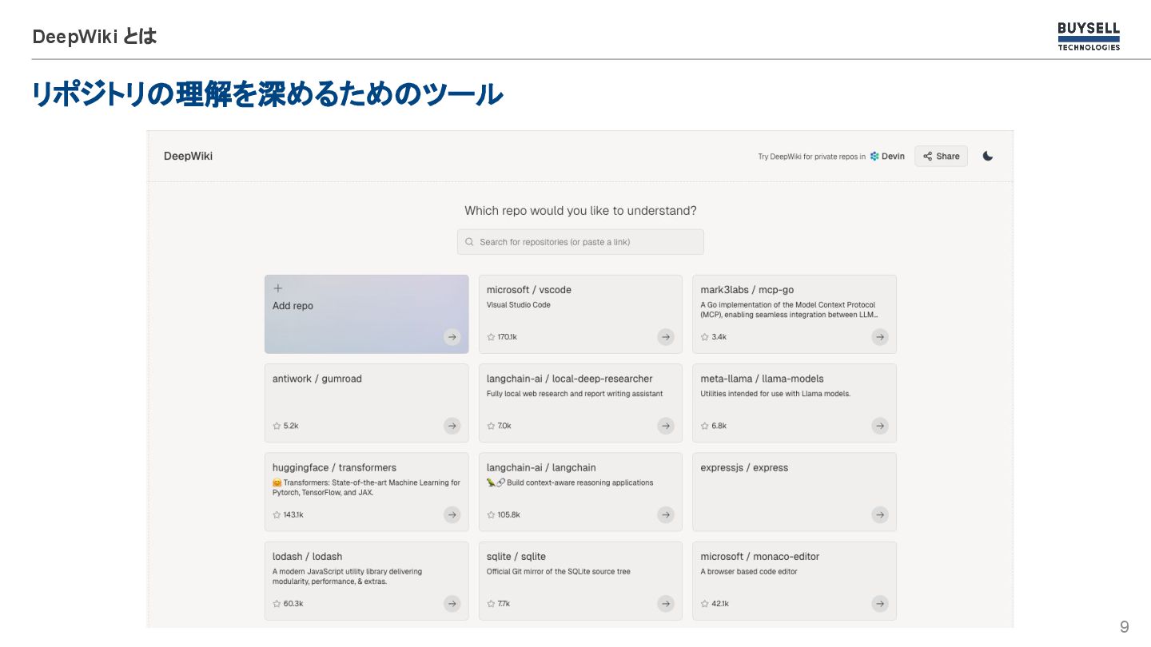Open sqlite / sqlite arrow button
Screen dimensions: 1151x647
pos(666,604)
